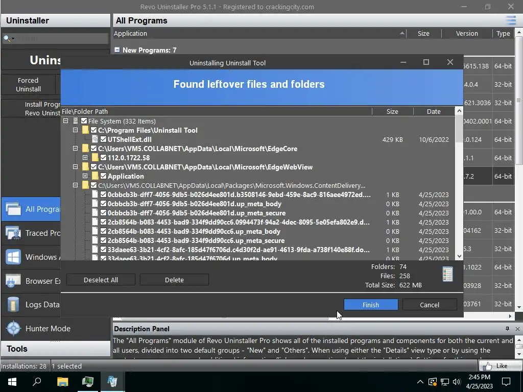Uncheck C:\Program Files\Uninstall Tool checkbox

click(x=93, y=130)
